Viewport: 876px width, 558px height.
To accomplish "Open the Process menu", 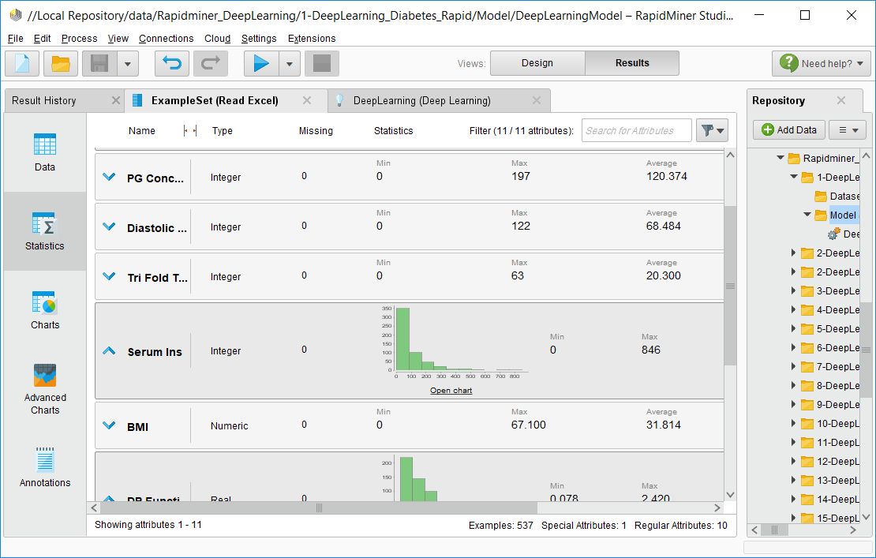I will pos(80,39).
